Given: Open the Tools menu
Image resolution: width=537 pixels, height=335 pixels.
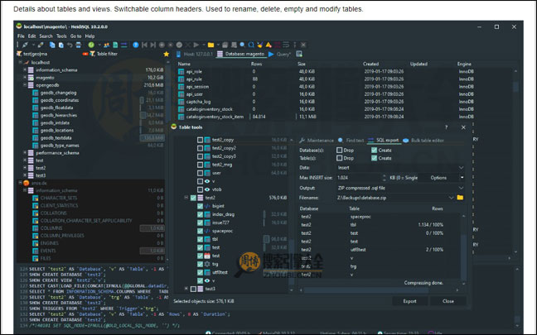Looking at the screenshot, I should point(60,36).
